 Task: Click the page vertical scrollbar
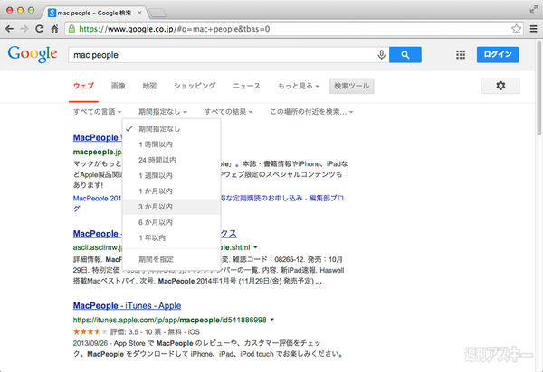[x=538, y=88]
